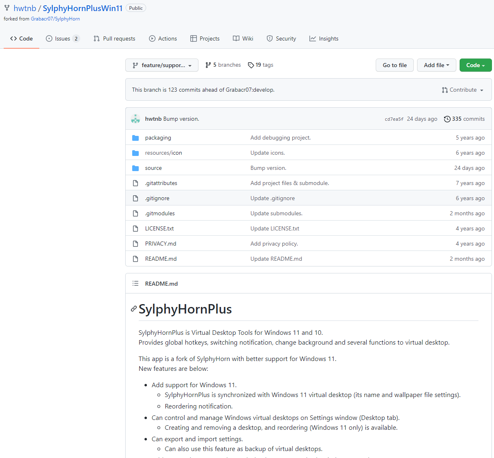Open commit 'Update README.md'
Viewport: 494px width, 458px height.
pyautogui.click(x=276, y=259)
